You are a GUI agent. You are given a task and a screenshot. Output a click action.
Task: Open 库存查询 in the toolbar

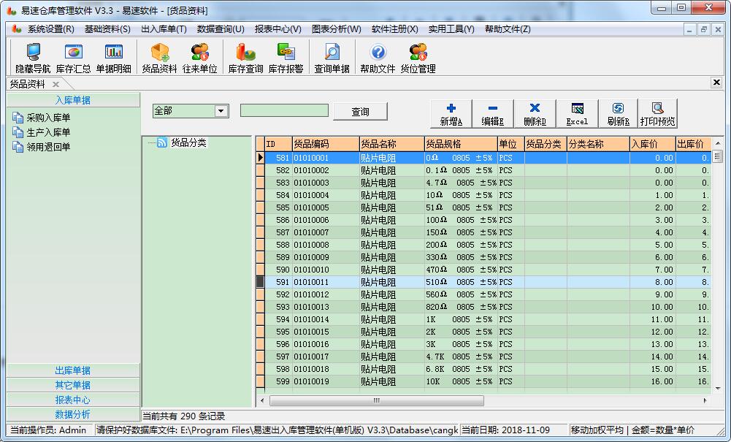245,58
